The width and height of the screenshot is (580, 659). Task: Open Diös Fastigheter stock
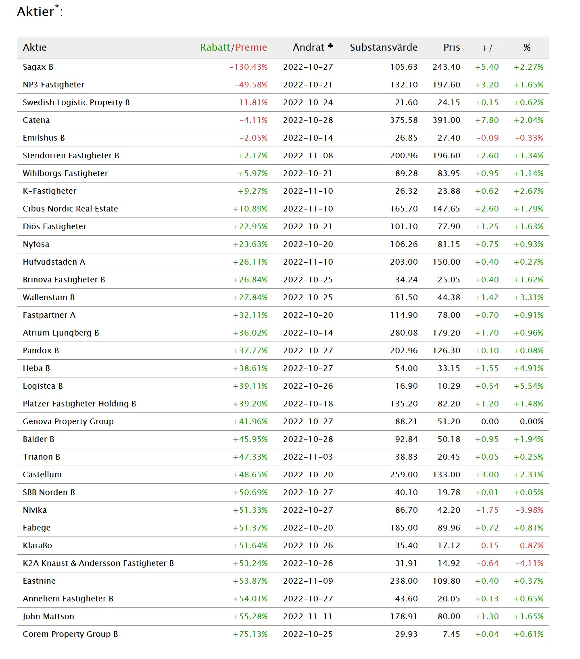pyautogui.click(x=54, y=226)
